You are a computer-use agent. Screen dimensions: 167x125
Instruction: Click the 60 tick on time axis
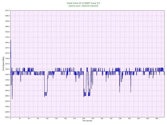[29, 119]
